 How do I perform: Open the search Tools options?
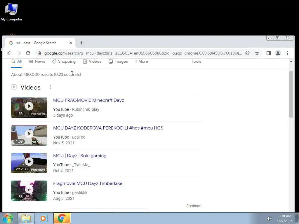tap(196, 61)
